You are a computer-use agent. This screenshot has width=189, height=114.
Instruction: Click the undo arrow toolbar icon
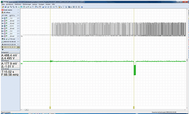(33, 7)
